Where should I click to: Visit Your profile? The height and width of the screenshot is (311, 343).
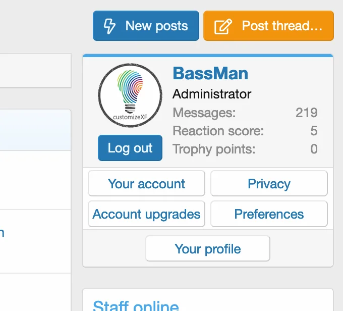(x=208, y=249)
